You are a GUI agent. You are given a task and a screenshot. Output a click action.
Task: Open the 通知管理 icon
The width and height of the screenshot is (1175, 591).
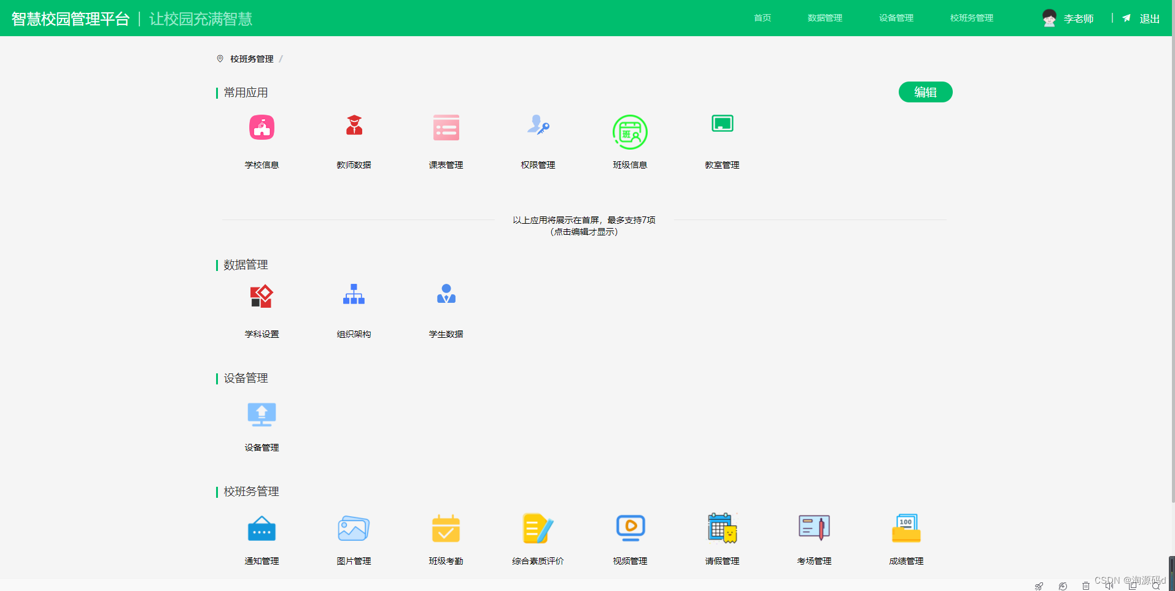coord(262,528)
